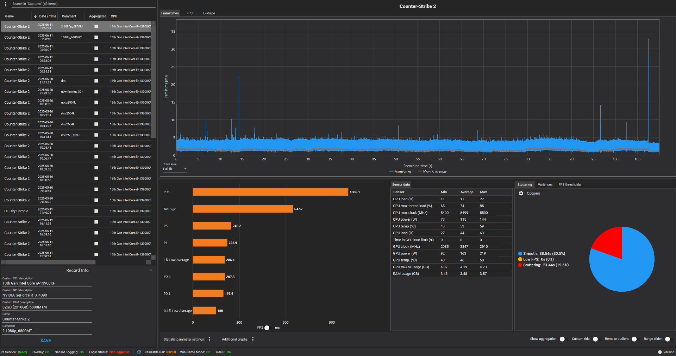Image resolution: width=676 pixels, height=356 pixels.
Task: Click the refresh icon next to Login Status
Action: click(139, 352)
